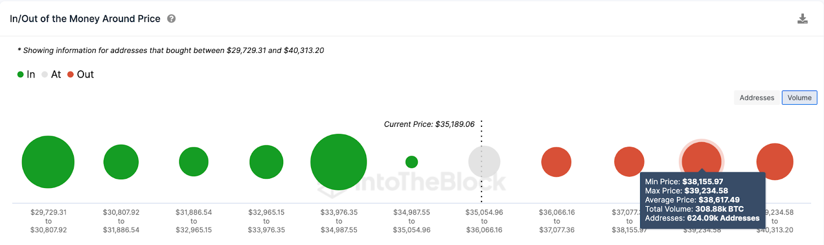824x245 pixels.
Task: Click the green bubble above $30,807.92 to $31,886.54
Action: click(121, 162)
